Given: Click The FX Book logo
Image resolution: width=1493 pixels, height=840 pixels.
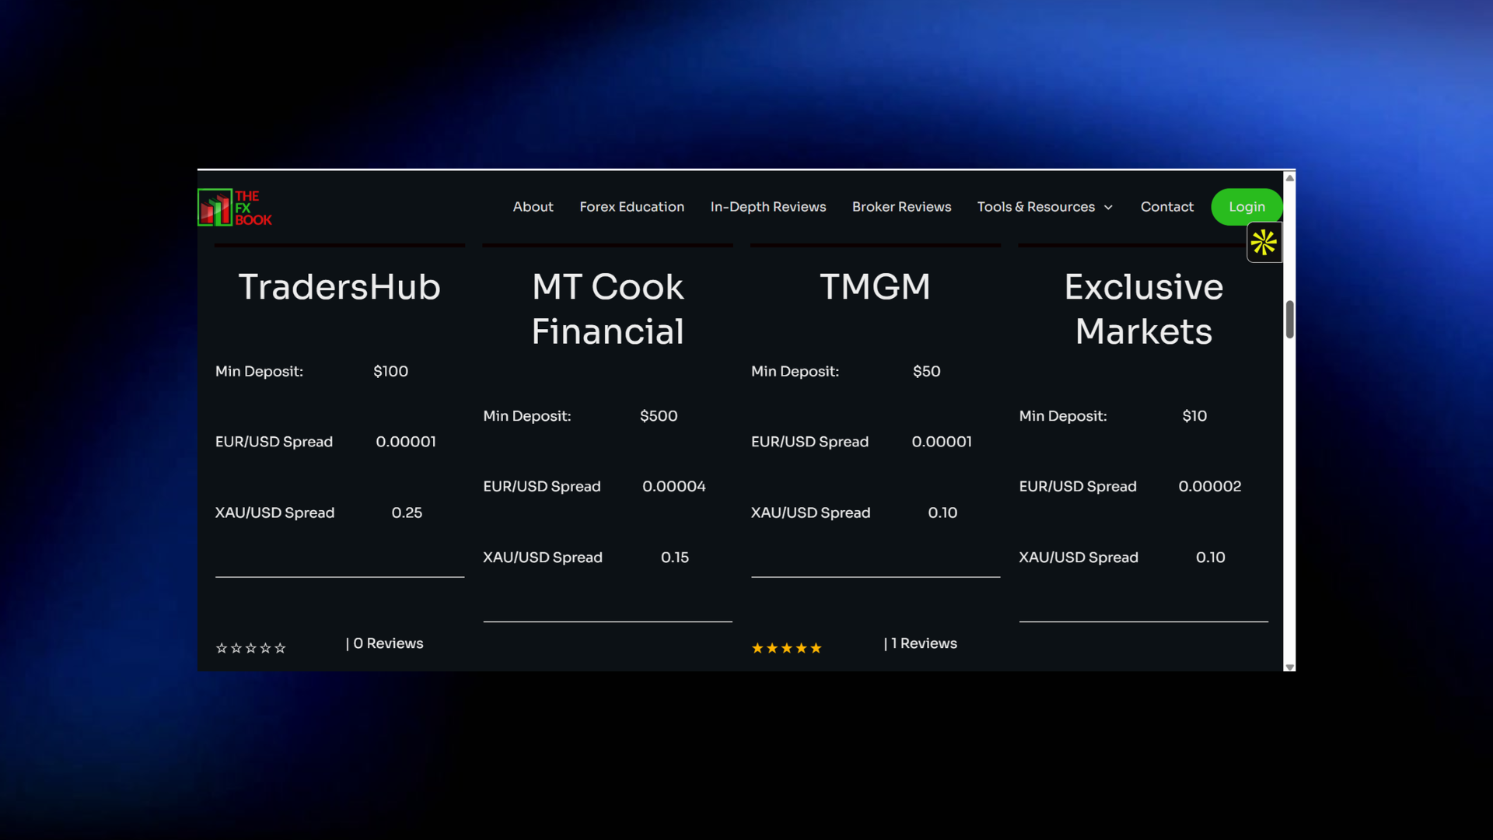Looking at the screenshot, I should tap(235, 208).
